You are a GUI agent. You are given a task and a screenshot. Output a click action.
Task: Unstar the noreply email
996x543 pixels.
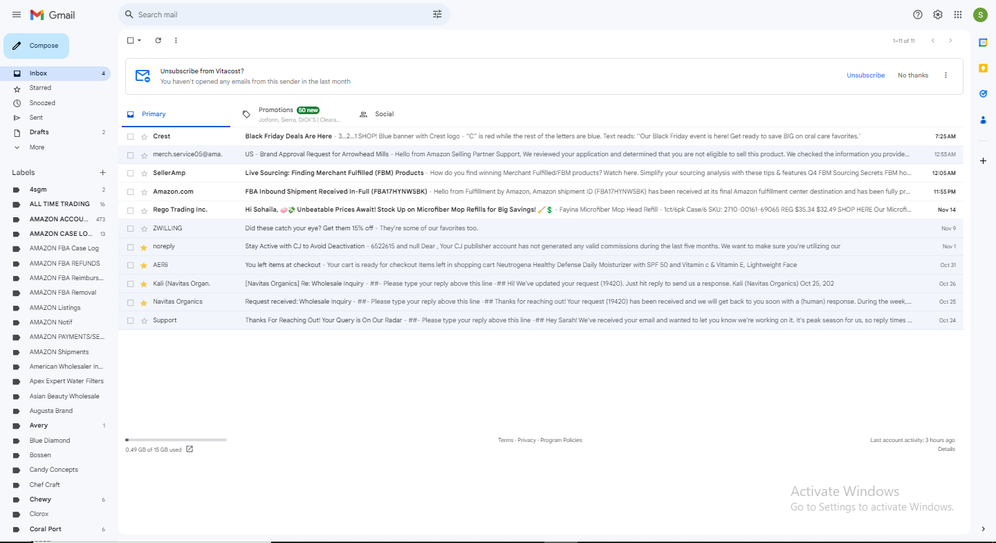144,247
